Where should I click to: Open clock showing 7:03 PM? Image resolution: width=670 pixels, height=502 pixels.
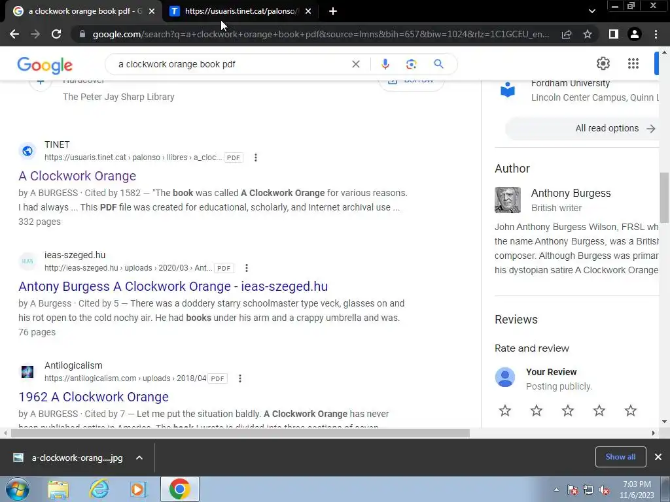pyautogui.click(x=637, y=490)
